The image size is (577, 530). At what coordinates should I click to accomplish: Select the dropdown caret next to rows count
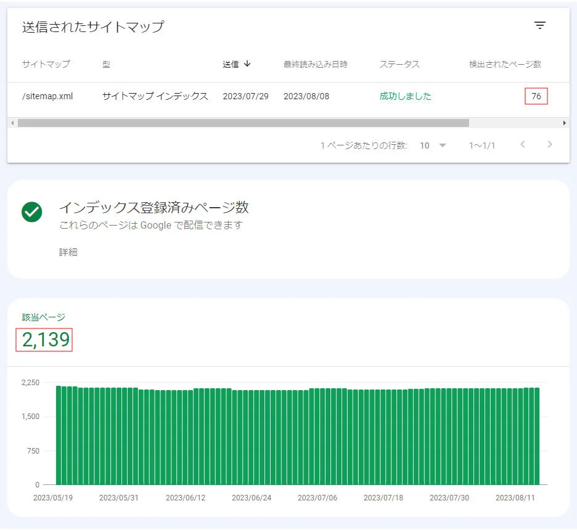443,145
